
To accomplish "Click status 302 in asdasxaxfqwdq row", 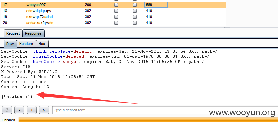I will coord(88,23).
